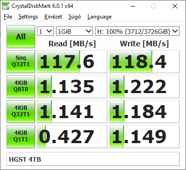Click the Read [MB/s] column header

(72, 44)
